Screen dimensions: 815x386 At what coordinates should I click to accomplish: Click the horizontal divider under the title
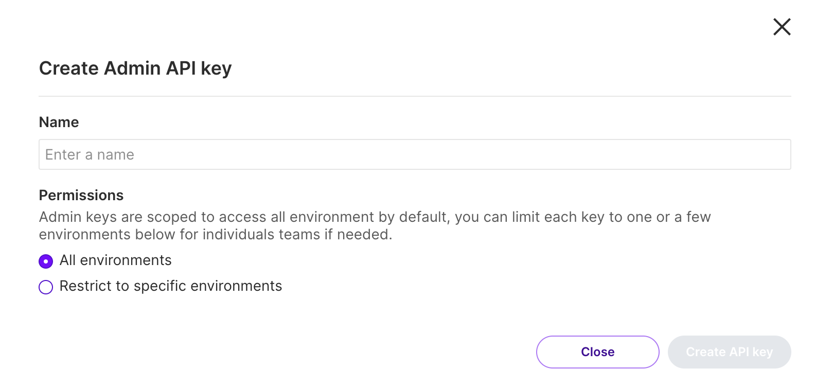(x=414, y=96)
